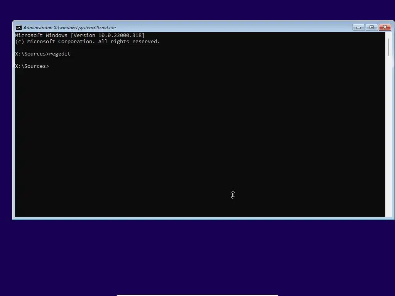The image size is (395, 296).
Task: Click the '(c) Microsoft Corporation. All rights reserved.' line
Action: tap(88, 42)
